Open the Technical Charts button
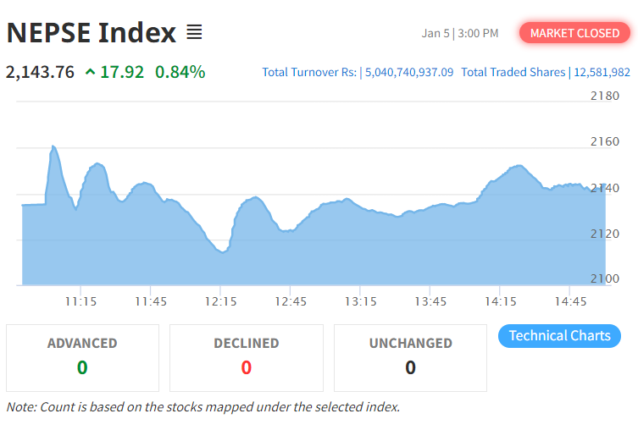The image size is (638, 430). [559, 336]
